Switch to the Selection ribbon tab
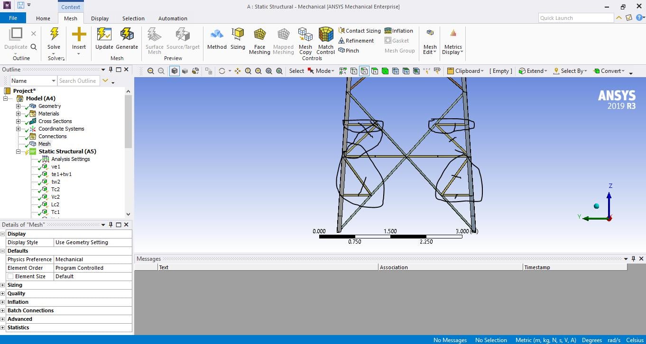Viewport: 646px width, 344px height. click(133, 18)
